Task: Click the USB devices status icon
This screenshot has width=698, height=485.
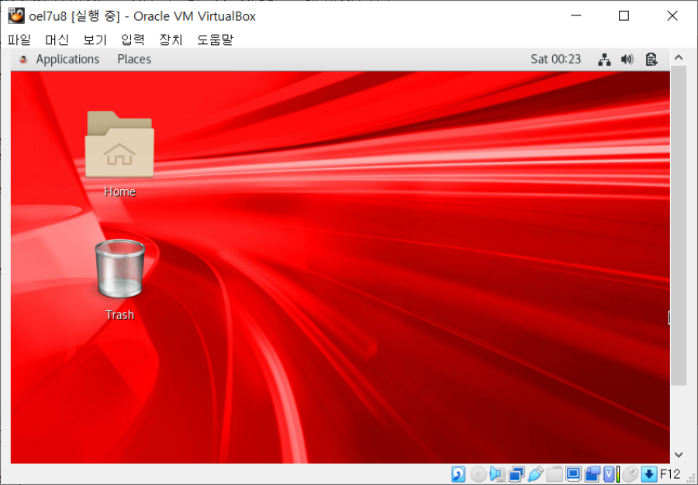Action: 535,474
